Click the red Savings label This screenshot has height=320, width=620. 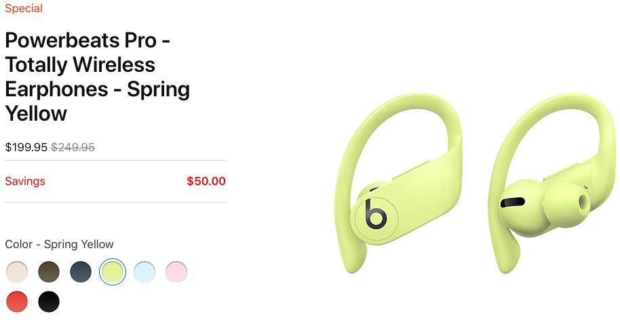pos(25,181)
